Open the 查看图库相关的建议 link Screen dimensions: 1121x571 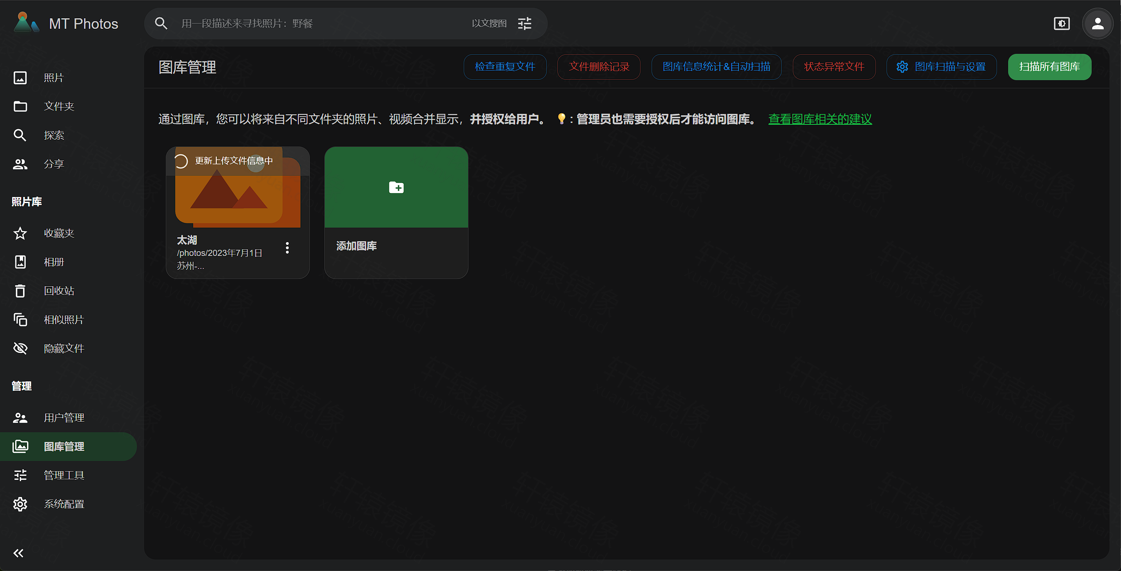click(x=820, y=119)
